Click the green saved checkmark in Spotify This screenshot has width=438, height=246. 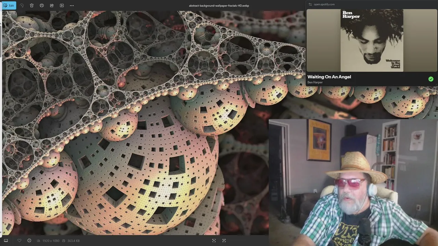[431, 79]
